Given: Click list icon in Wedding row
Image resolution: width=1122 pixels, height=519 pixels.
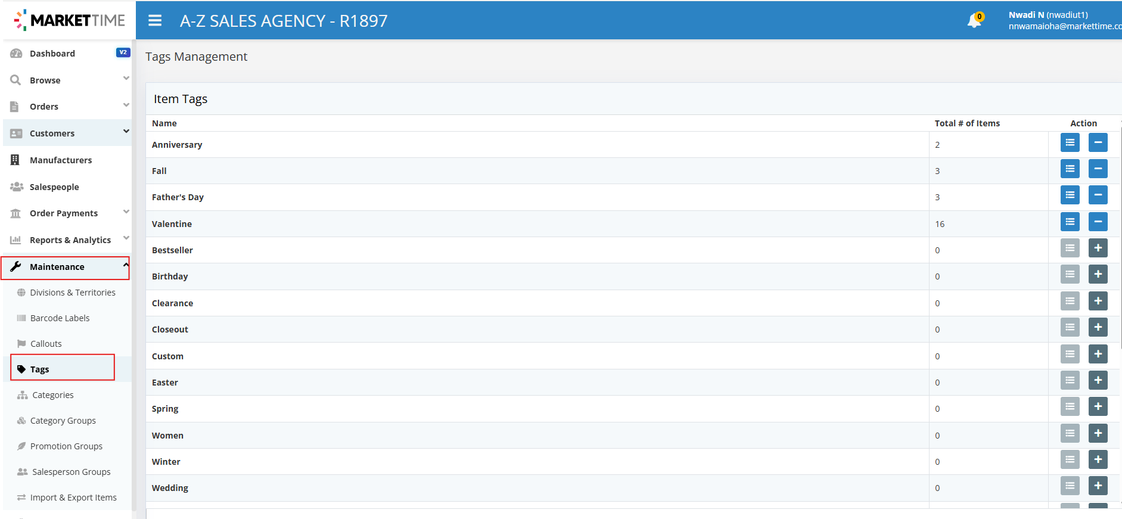Looking at the screenshot, I should pyautogui.click(x=1070, y=486).
